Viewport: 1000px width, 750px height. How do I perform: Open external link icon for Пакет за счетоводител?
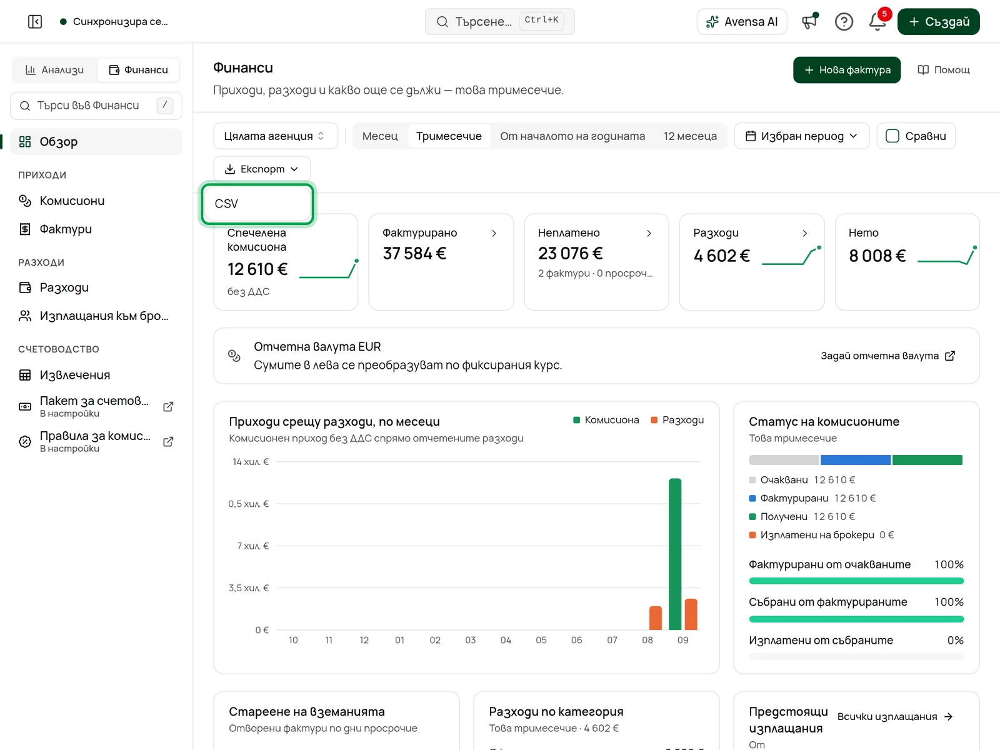[168, 407]
